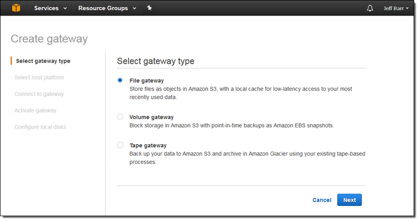Click the bold Volume gateway label text
The height and width of the screenshot is (221, 419).
[151, 117]
